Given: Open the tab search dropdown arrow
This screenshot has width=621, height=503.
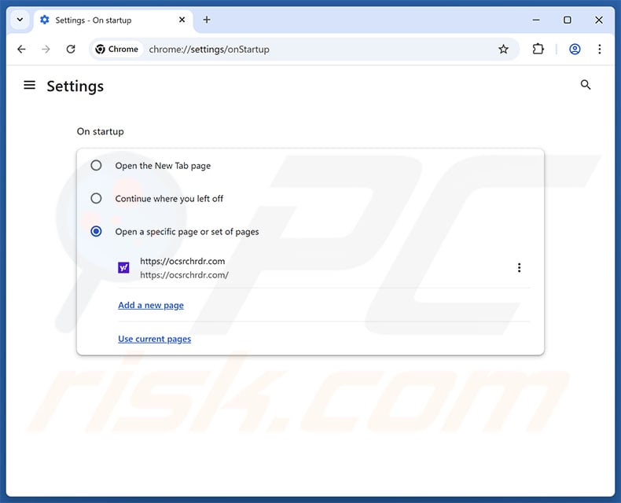Looking at the screenshot, I should [20, 20].
